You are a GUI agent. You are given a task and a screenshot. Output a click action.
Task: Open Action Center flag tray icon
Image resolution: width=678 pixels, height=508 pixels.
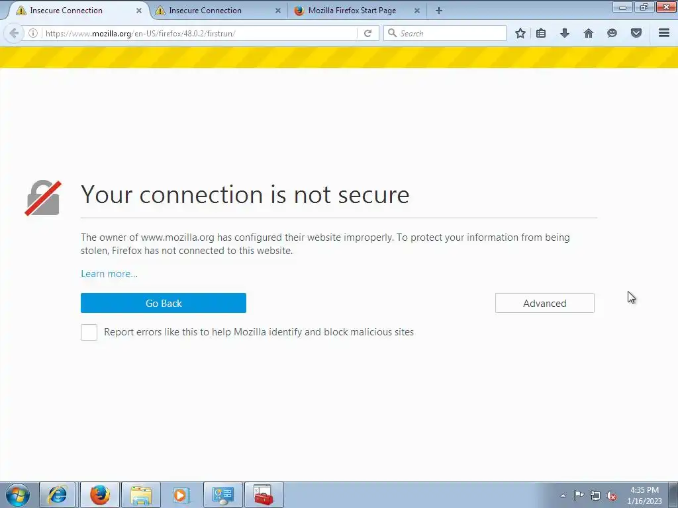pyautogui.click(x=579, y=495)
